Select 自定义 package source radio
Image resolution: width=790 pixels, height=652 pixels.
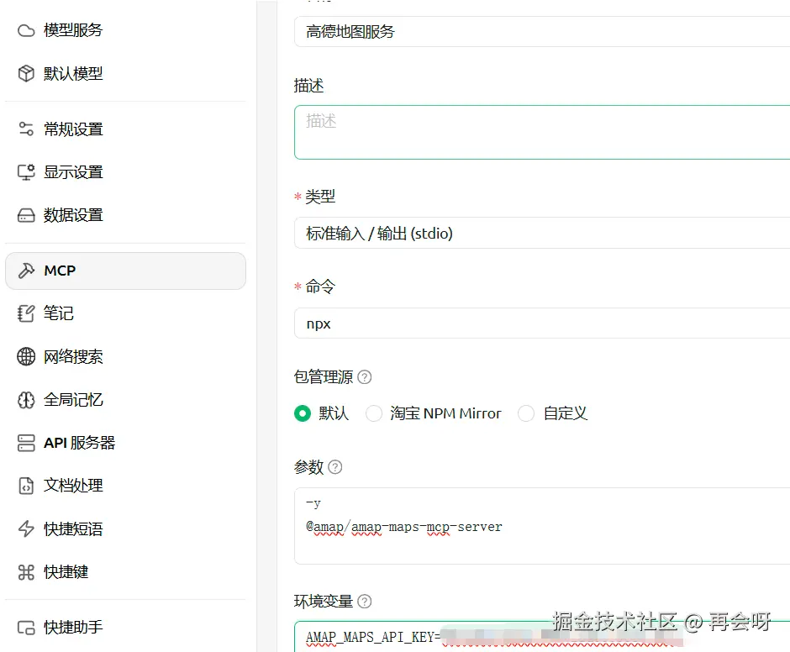click(x=526, y=413)
